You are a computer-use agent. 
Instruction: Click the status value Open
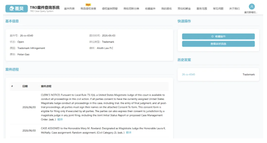coord(21,42)
